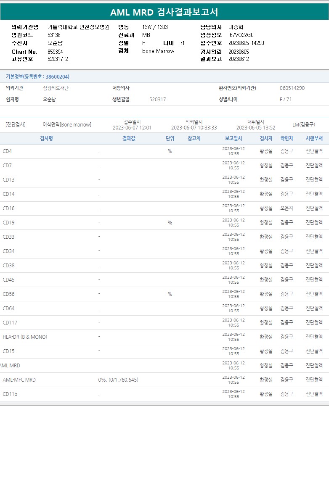This screenshot has width=329, height=501.
Task: Select the 'CD64' test name
Action: click(x=8, y=309)
